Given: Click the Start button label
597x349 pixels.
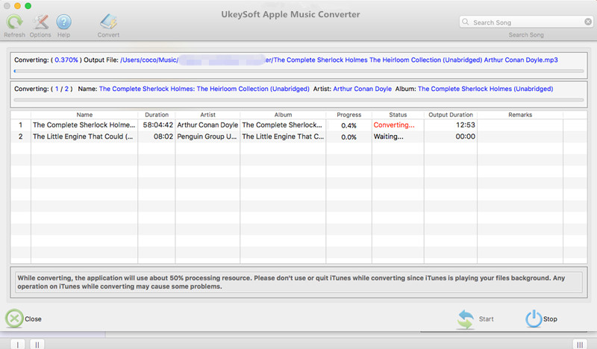Looking at the screenshot, I should 487,319.
